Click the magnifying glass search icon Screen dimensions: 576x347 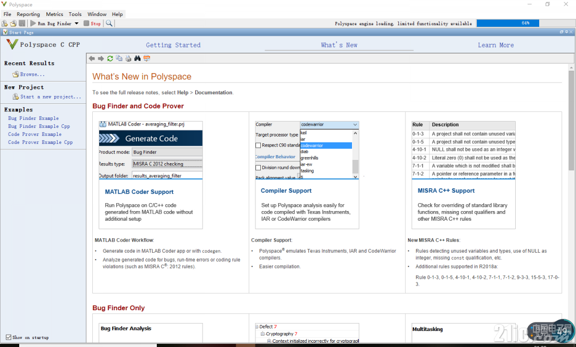tap(109, 23)
